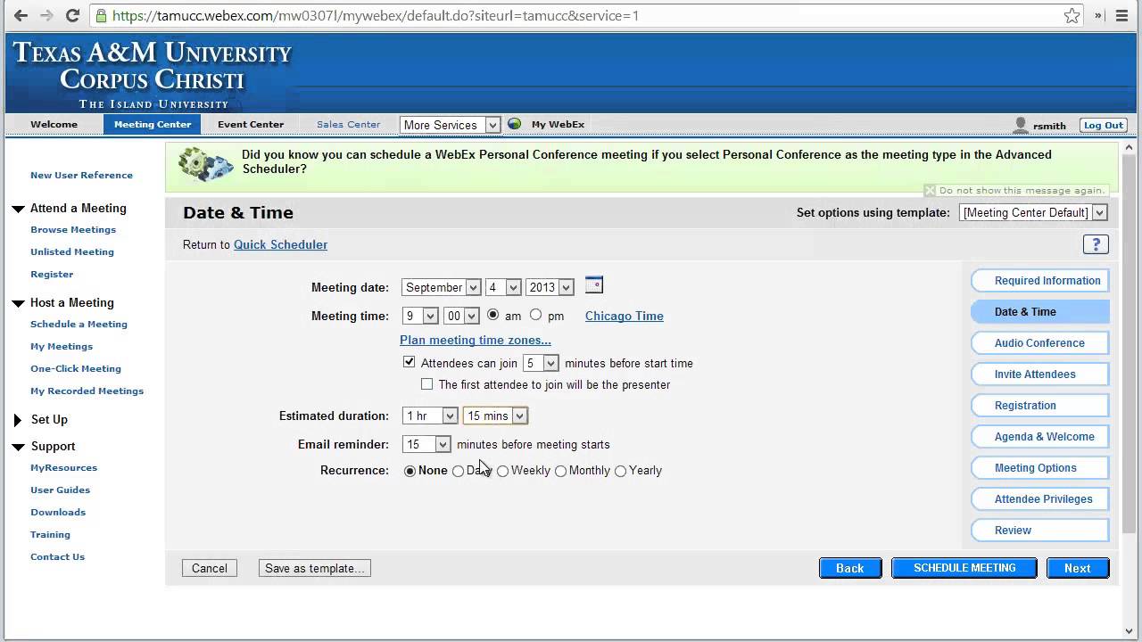Screen dimensions: 1142x642
Task: Click the browser back arrow
Action: click(21, 15)
